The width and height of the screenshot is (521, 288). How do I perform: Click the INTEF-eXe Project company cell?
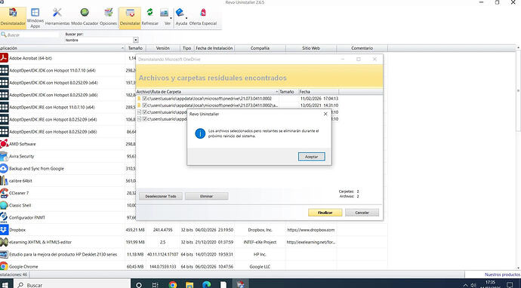(x=260, y=242)
